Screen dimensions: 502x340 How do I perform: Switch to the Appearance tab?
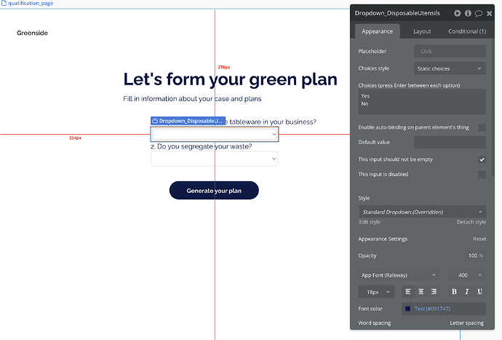377,31
